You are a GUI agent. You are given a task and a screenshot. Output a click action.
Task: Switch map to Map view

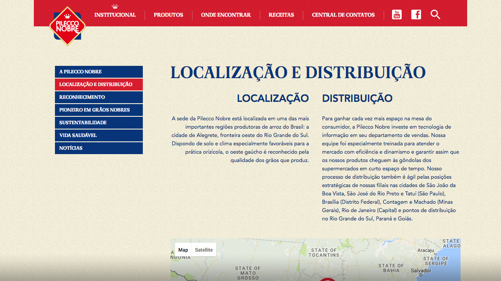(183, 250)
